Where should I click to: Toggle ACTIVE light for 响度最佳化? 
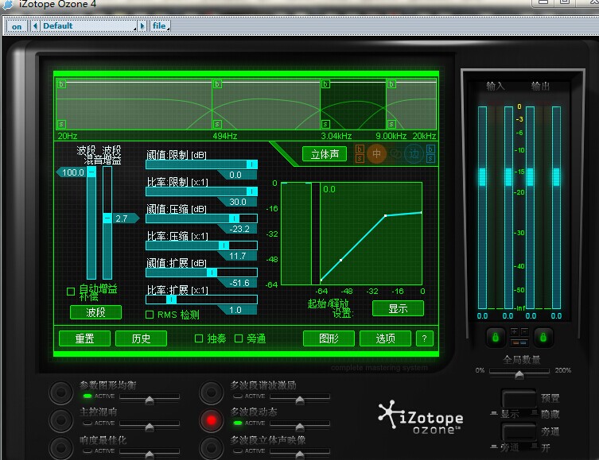(x=88, y=450)
